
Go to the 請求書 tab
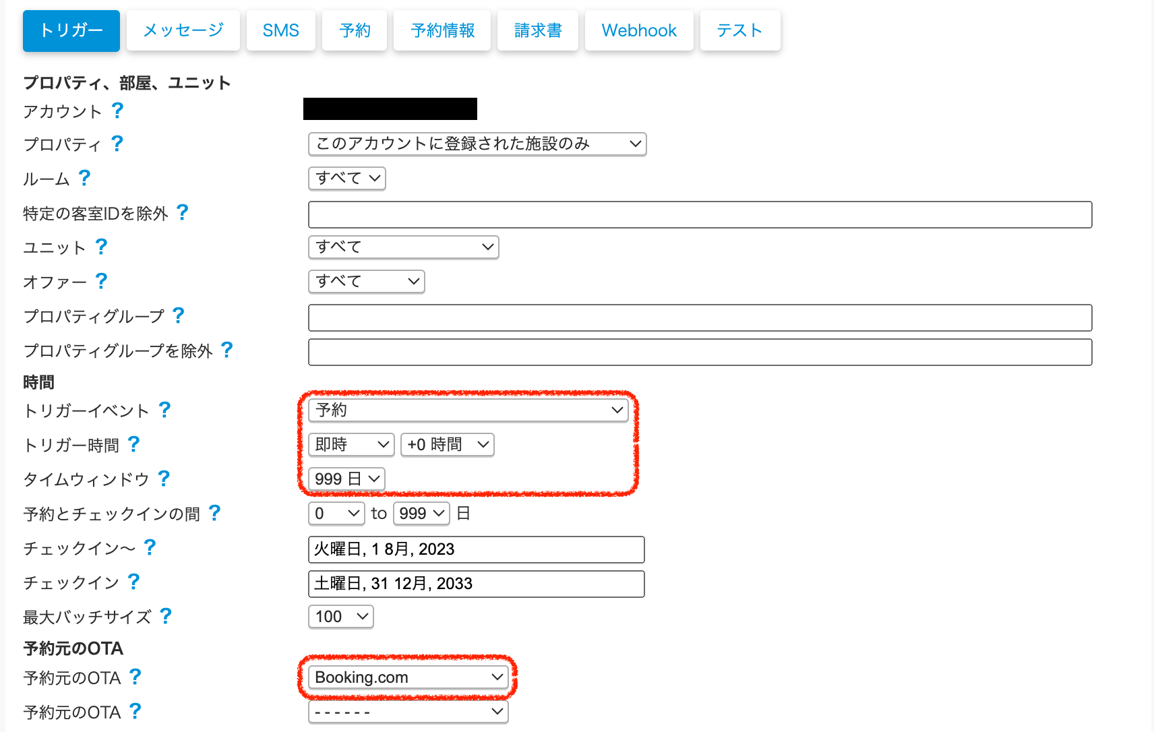537,30
